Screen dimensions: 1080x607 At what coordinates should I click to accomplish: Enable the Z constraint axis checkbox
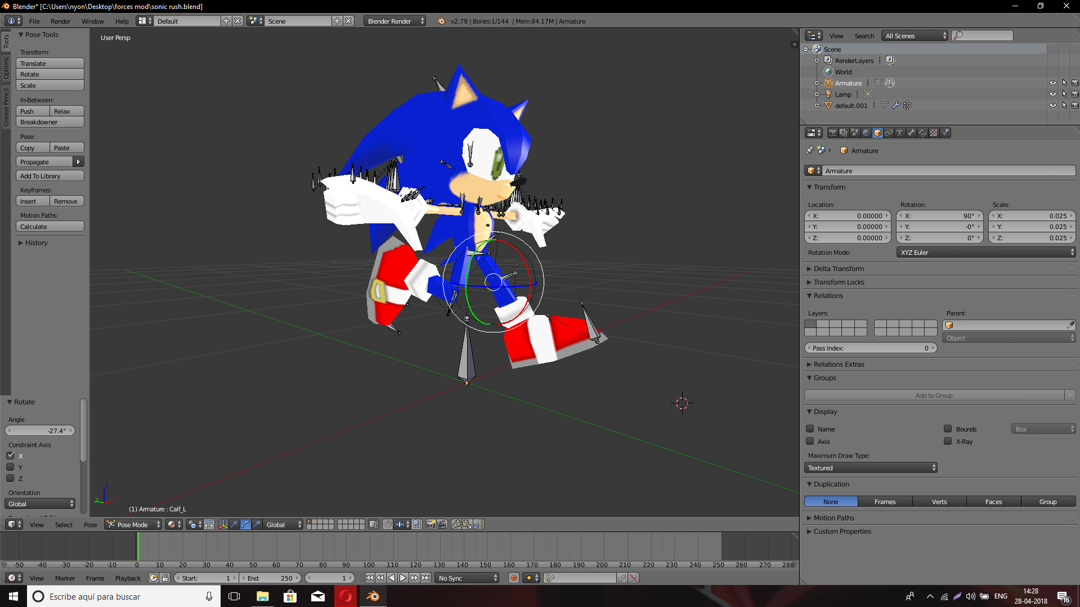[10, 478]
